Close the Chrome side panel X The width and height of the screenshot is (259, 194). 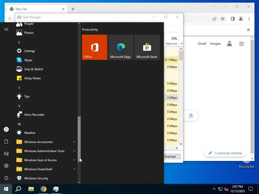[248, 30]
